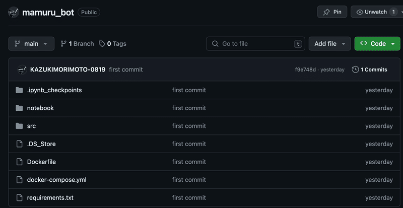The height and width of the screenshot is (208, 403).
Task: Click the notebook folder icon
Action: point(19,108)
